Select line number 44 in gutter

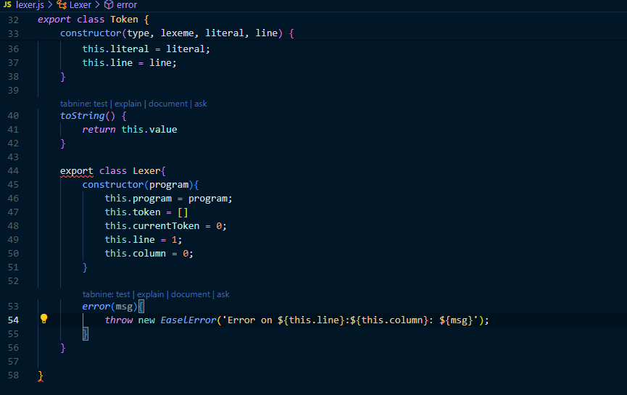click(x=13, y=171)
